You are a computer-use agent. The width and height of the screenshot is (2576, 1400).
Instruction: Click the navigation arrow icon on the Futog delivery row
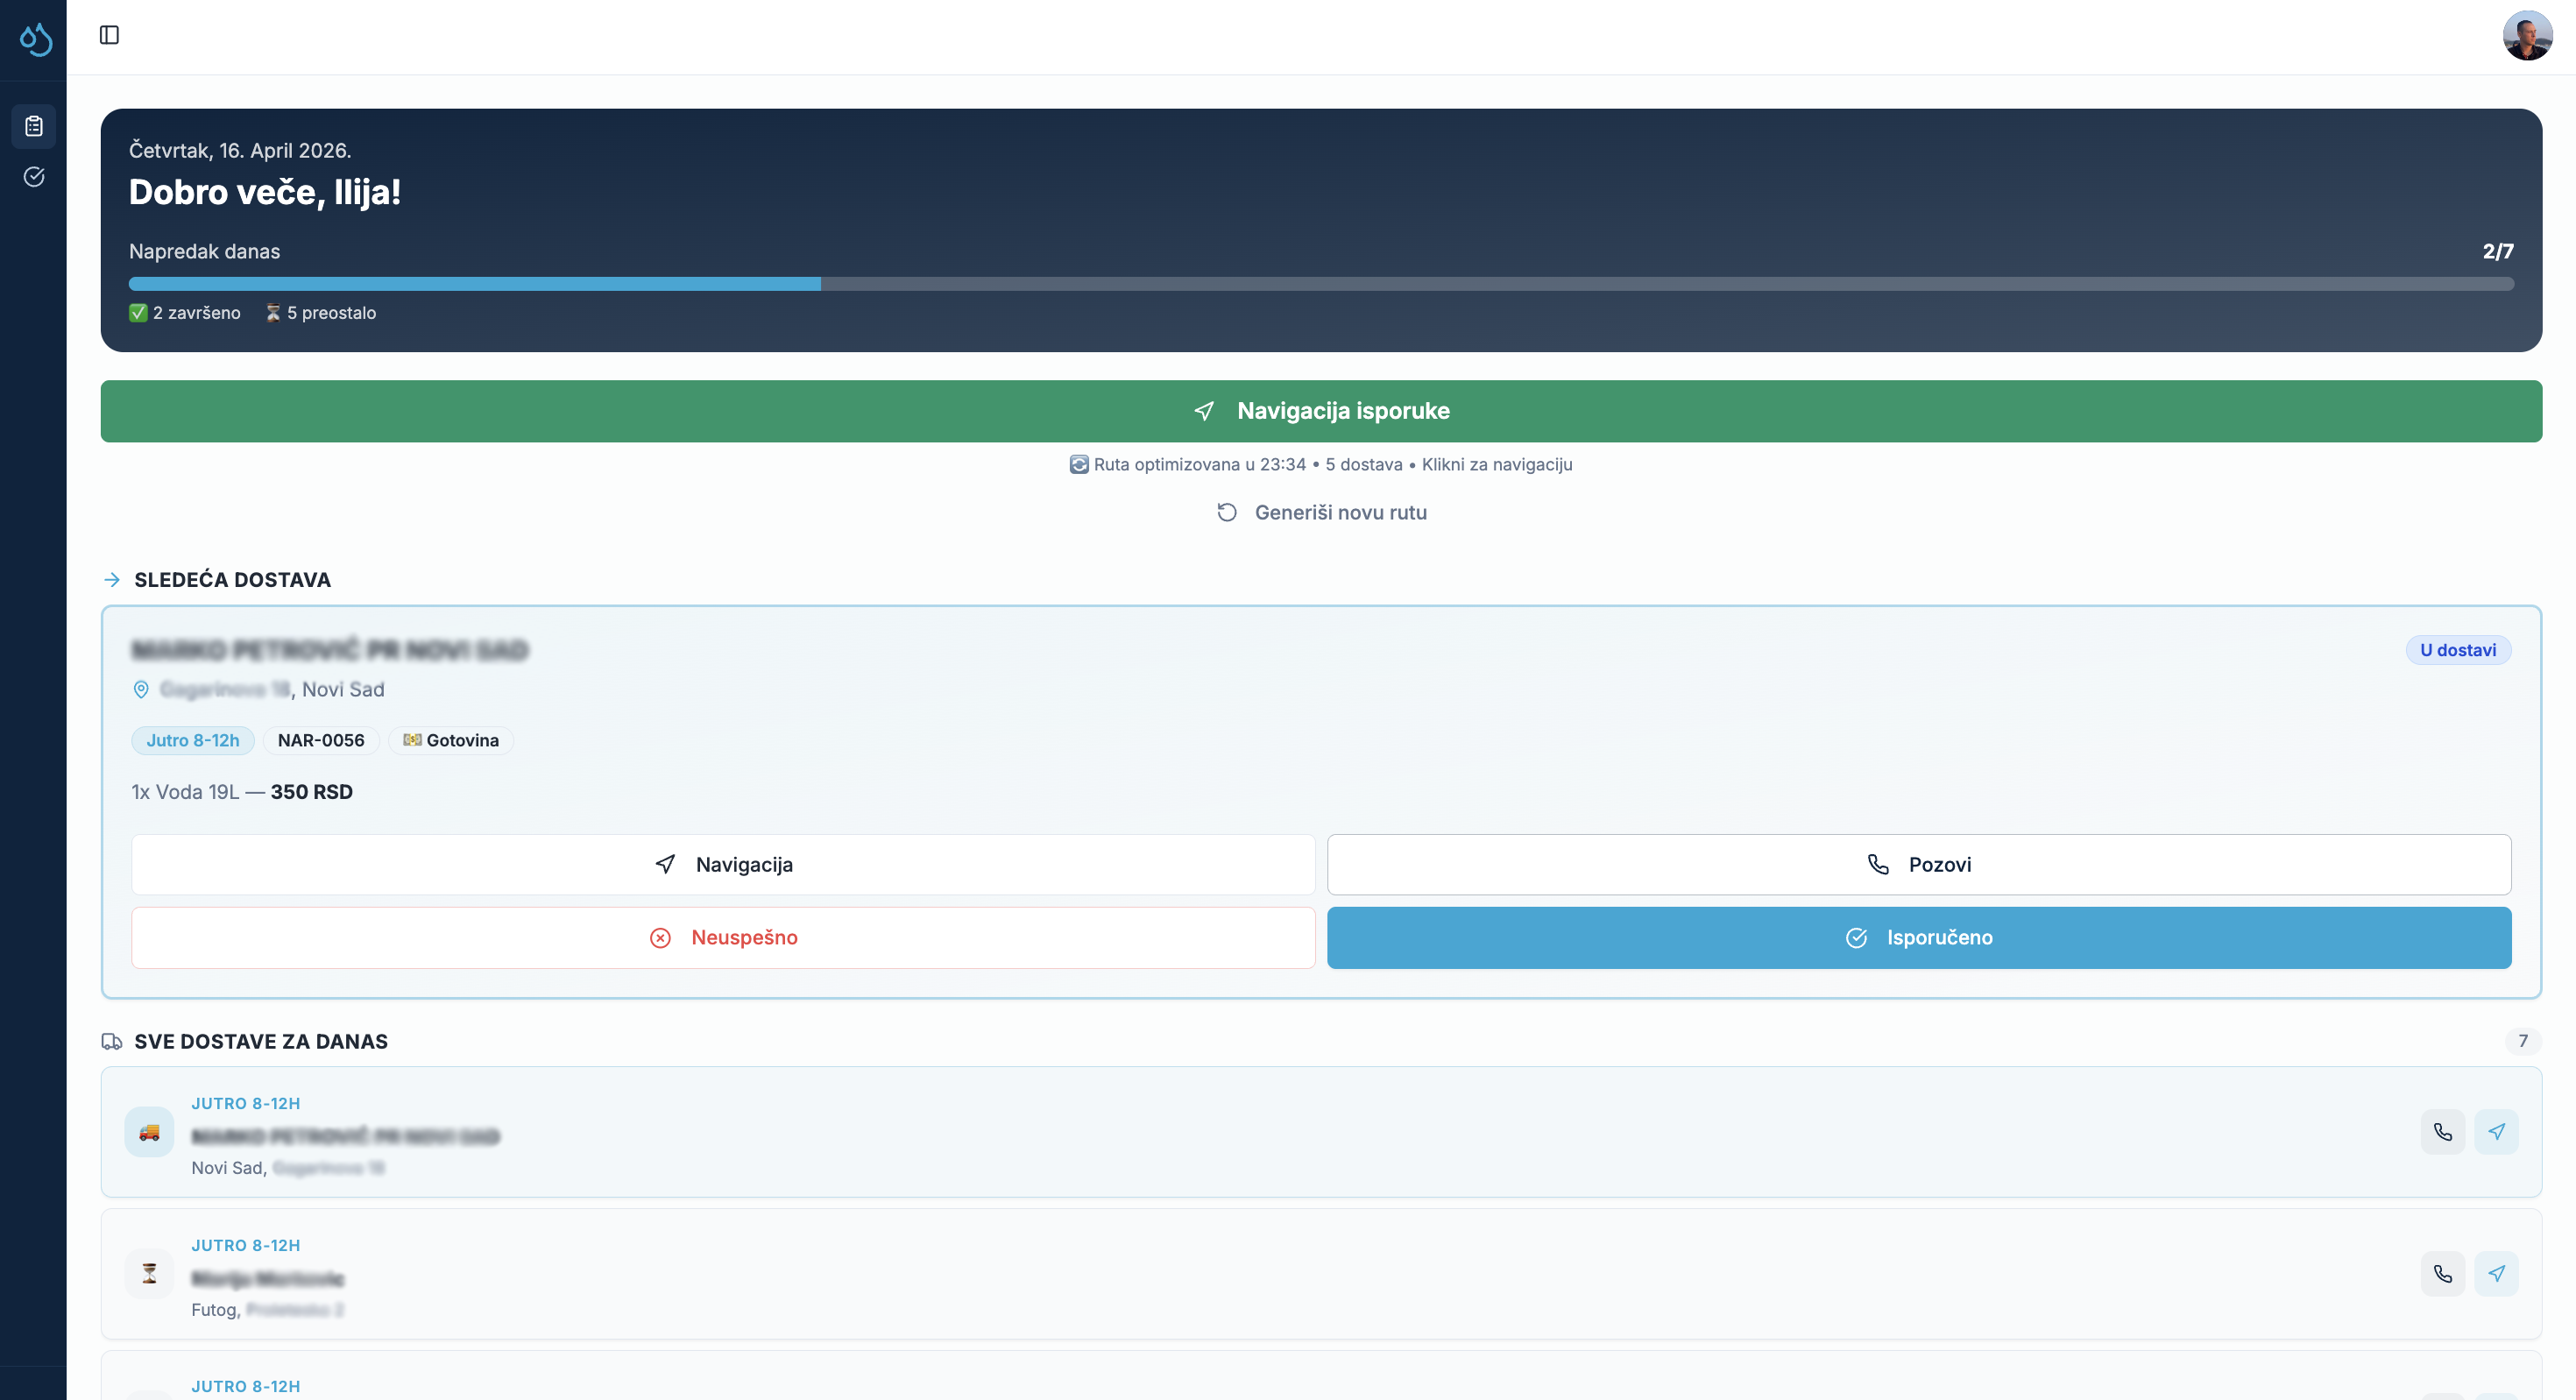pyautogui.click(x=2497, y=1274)
